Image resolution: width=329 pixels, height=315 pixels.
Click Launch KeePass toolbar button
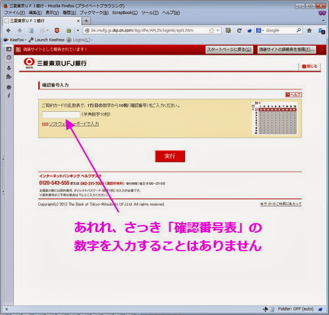[x=46, y=40]
